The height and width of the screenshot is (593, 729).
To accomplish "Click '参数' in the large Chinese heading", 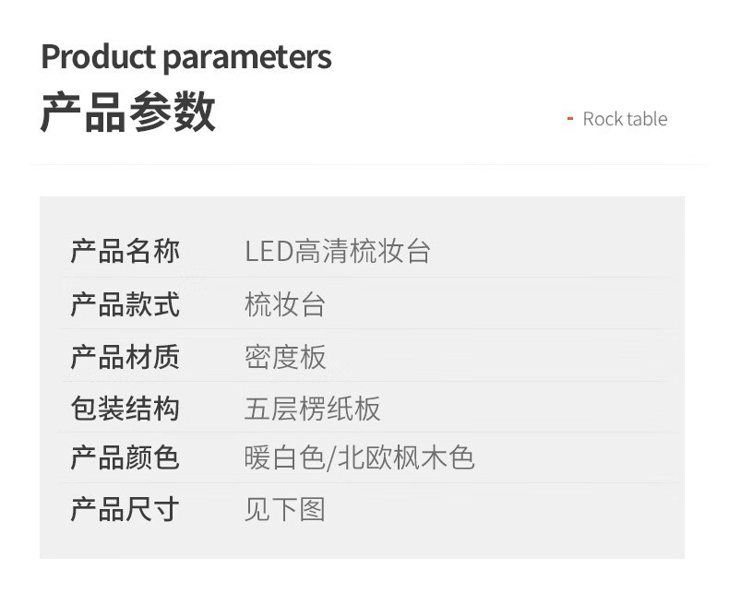I will [x=173, y=113].
